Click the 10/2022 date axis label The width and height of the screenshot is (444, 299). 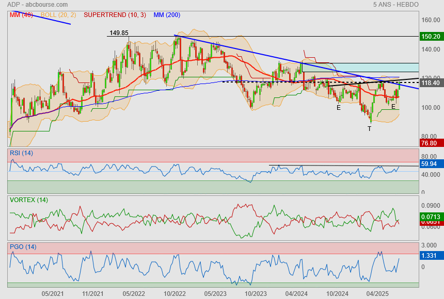tap(175, 294)
